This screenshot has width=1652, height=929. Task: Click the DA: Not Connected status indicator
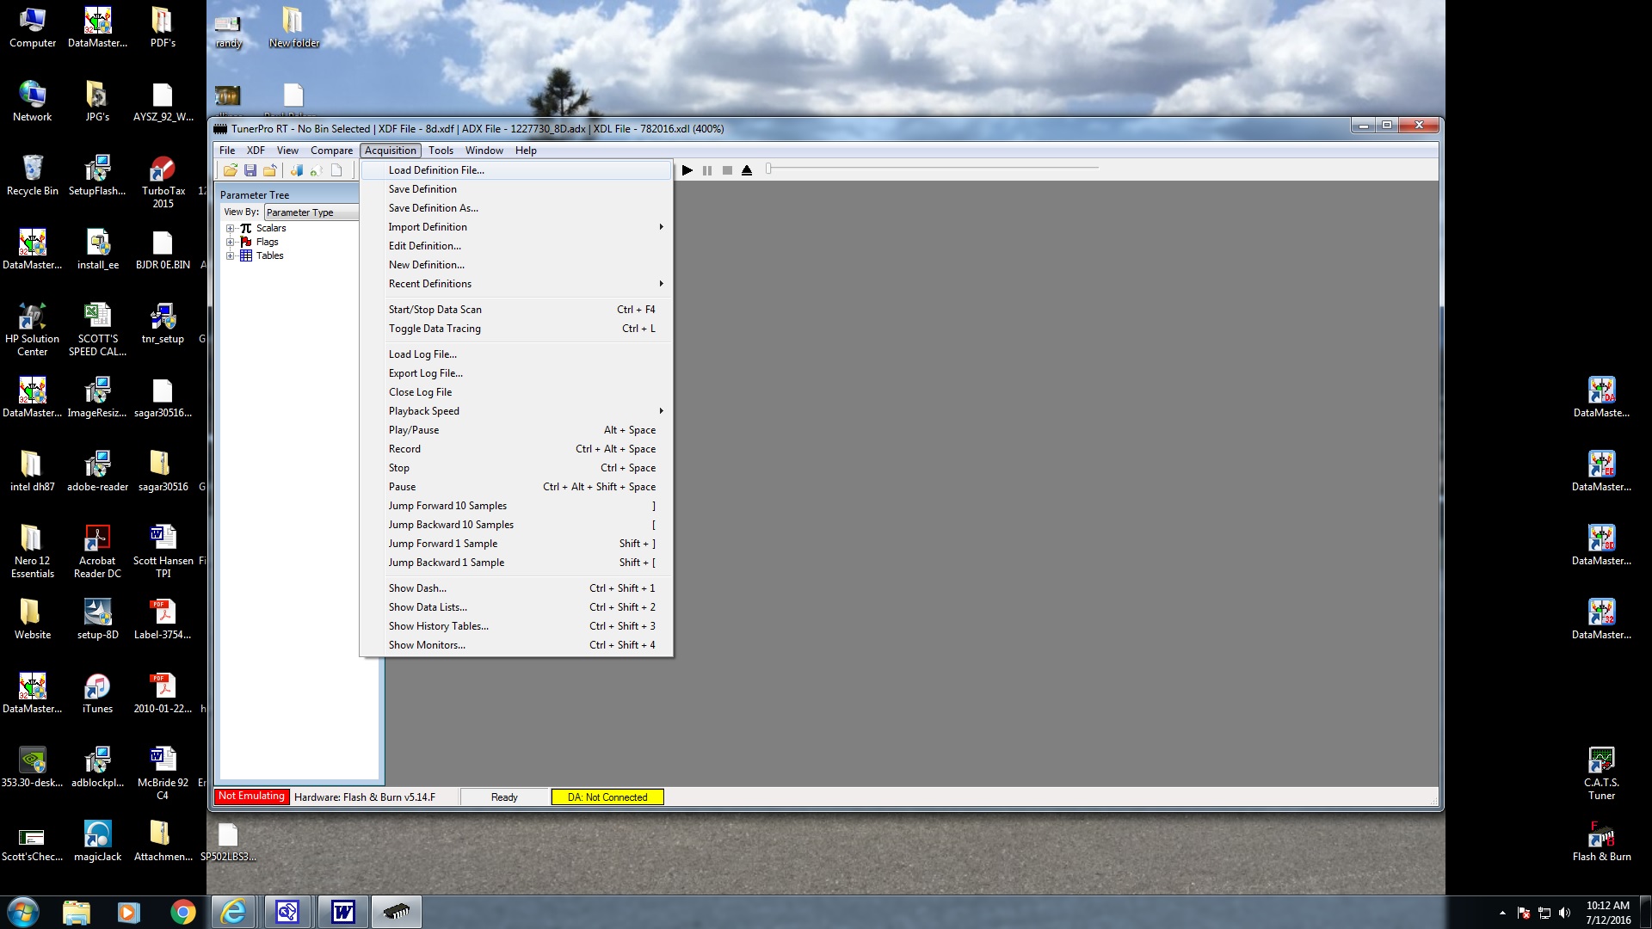pyautogui.click(x=607, y=797)
